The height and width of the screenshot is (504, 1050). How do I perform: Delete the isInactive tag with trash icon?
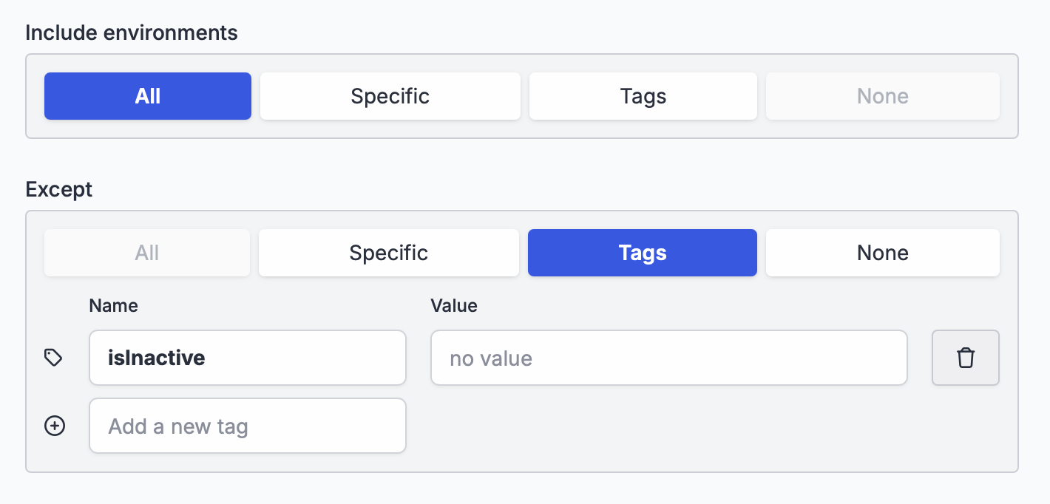pyautogui.click(x=965, y=358)
